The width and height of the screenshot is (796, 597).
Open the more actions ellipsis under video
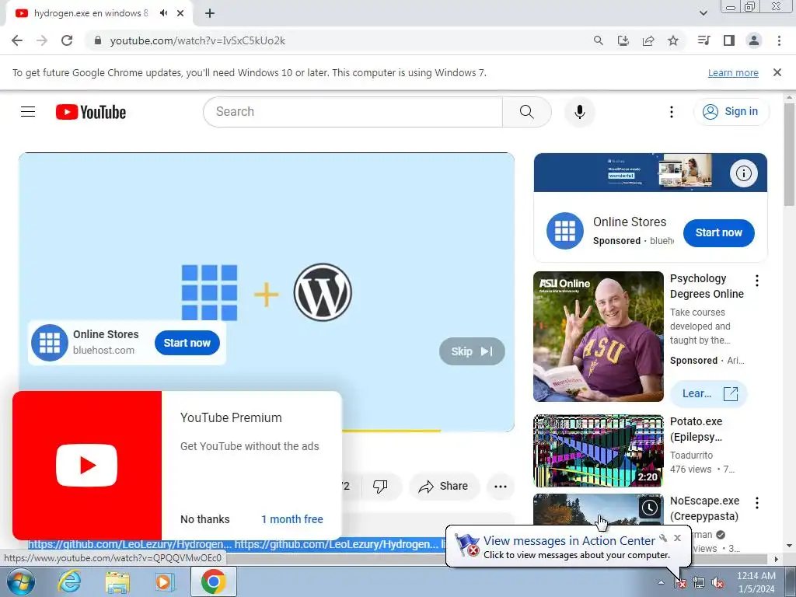[x=501, y=487]
